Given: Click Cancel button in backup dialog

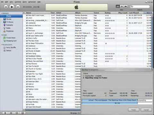Looking at the screenshot, I should tap(146, 110).
